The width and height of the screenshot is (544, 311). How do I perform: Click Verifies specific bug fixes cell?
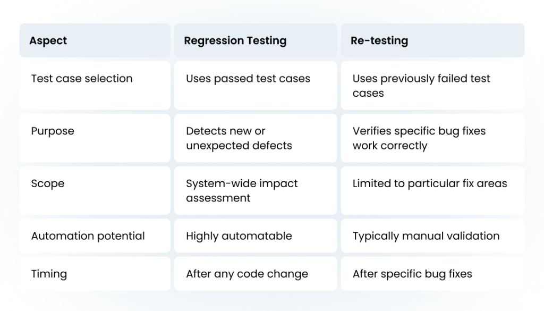(432, 138)
